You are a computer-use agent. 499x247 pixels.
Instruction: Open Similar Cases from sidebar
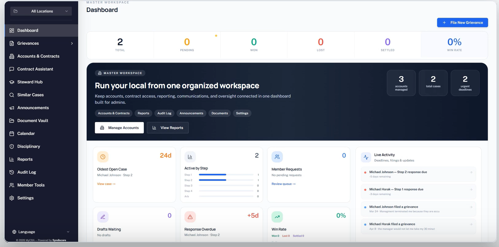[x=41, y=95]
